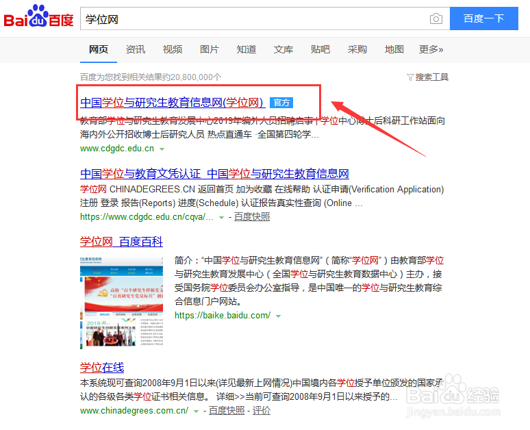Open the 图片 tab
Viewport: 530px width, 430px height.
(210, 49)
